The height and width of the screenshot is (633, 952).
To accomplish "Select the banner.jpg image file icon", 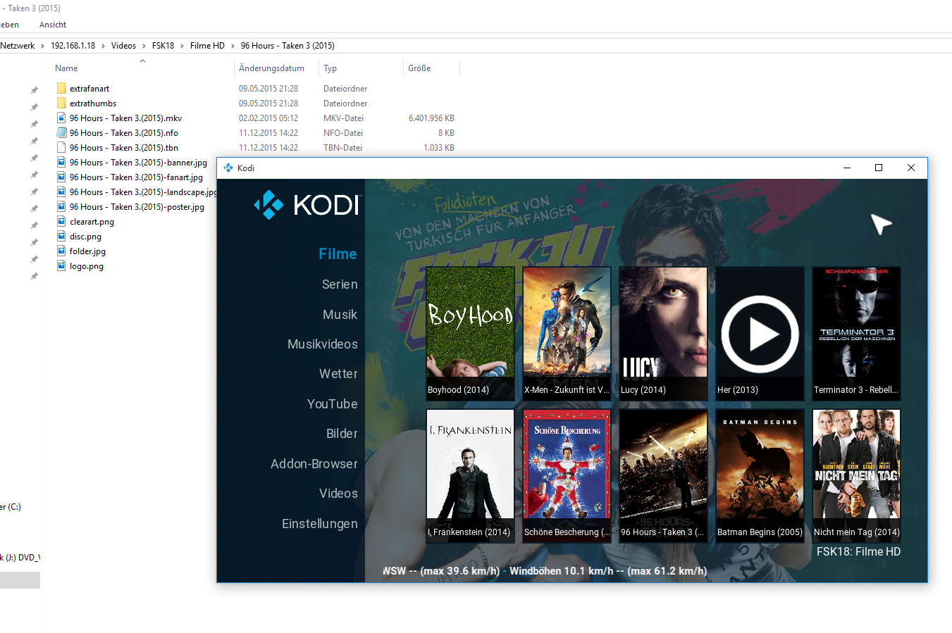I will click(61, 163).
